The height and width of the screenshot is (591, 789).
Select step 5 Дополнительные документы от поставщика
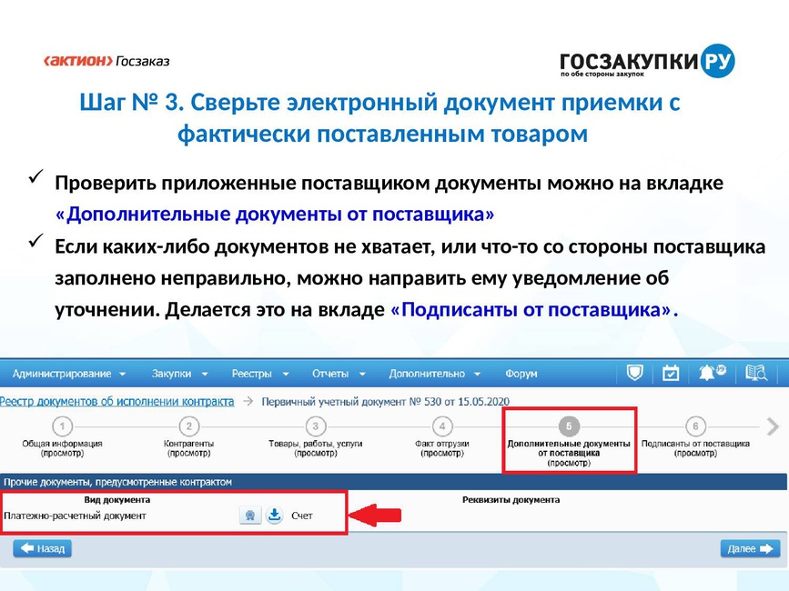[569, 440]
